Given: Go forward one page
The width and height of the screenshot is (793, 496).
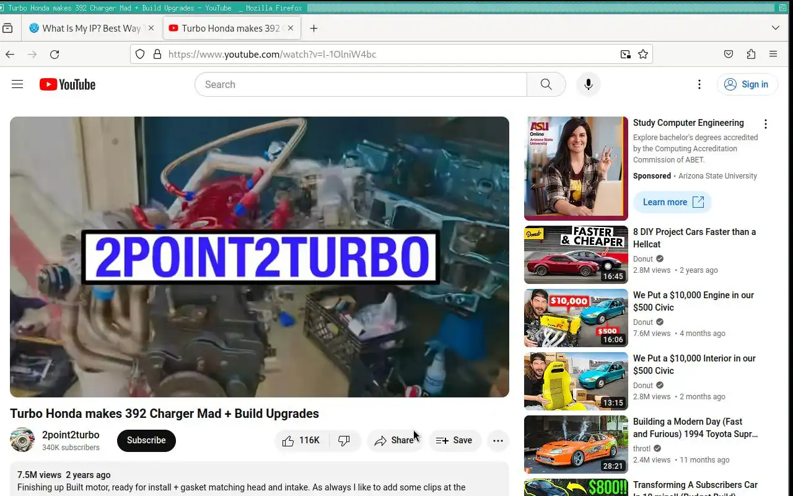Looking at the screenshot, I should [x=32, y=55].
